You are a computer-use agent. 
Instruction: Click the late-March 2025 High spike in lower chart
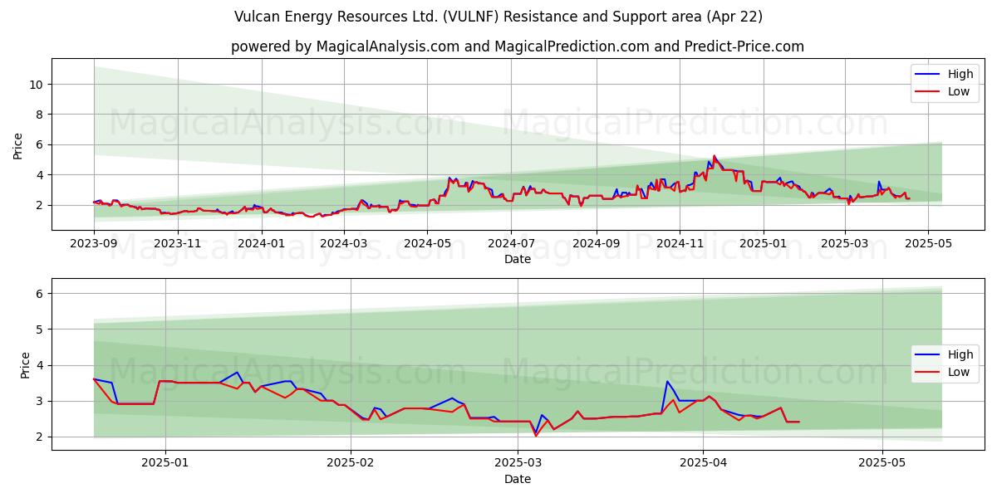point(667,382)
